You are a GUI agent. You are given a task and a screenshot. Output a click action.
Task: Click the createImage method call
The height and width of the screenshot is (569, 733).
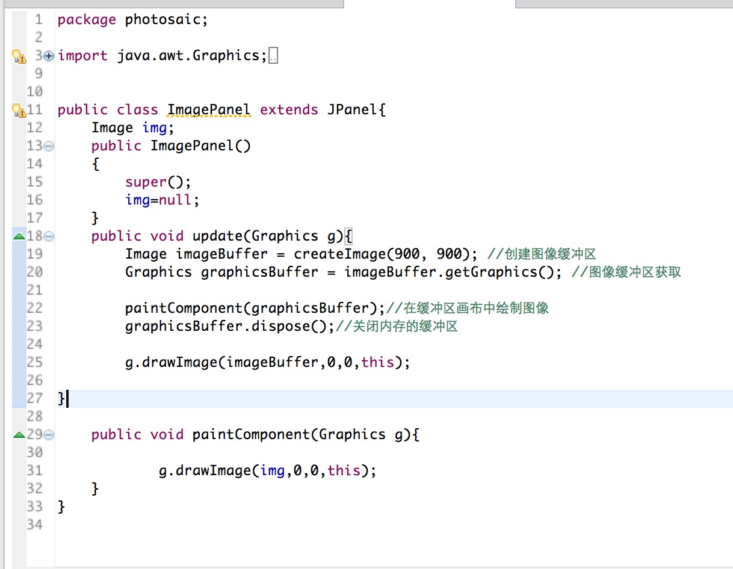click(x=335, y=254)
